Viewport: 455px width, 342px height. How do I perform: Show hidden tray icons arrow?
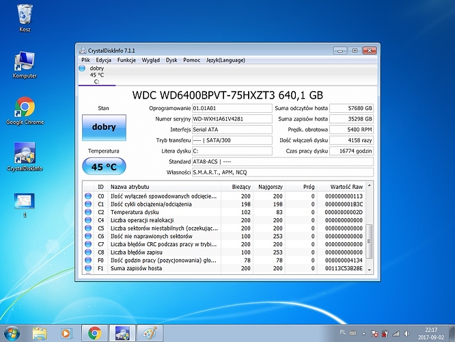363,334
